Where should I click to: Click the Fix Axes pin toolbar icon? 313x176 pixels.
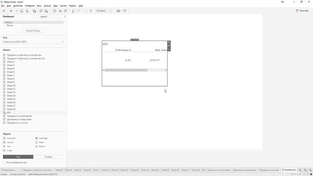click(91, 11)
